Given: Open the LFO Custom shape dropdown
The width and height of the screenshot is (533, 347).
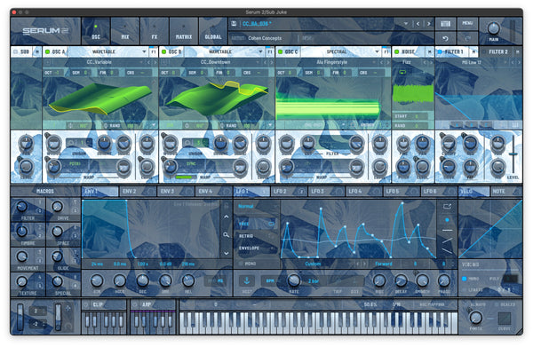Looking at the screenshot, I should tap(313, 264).
